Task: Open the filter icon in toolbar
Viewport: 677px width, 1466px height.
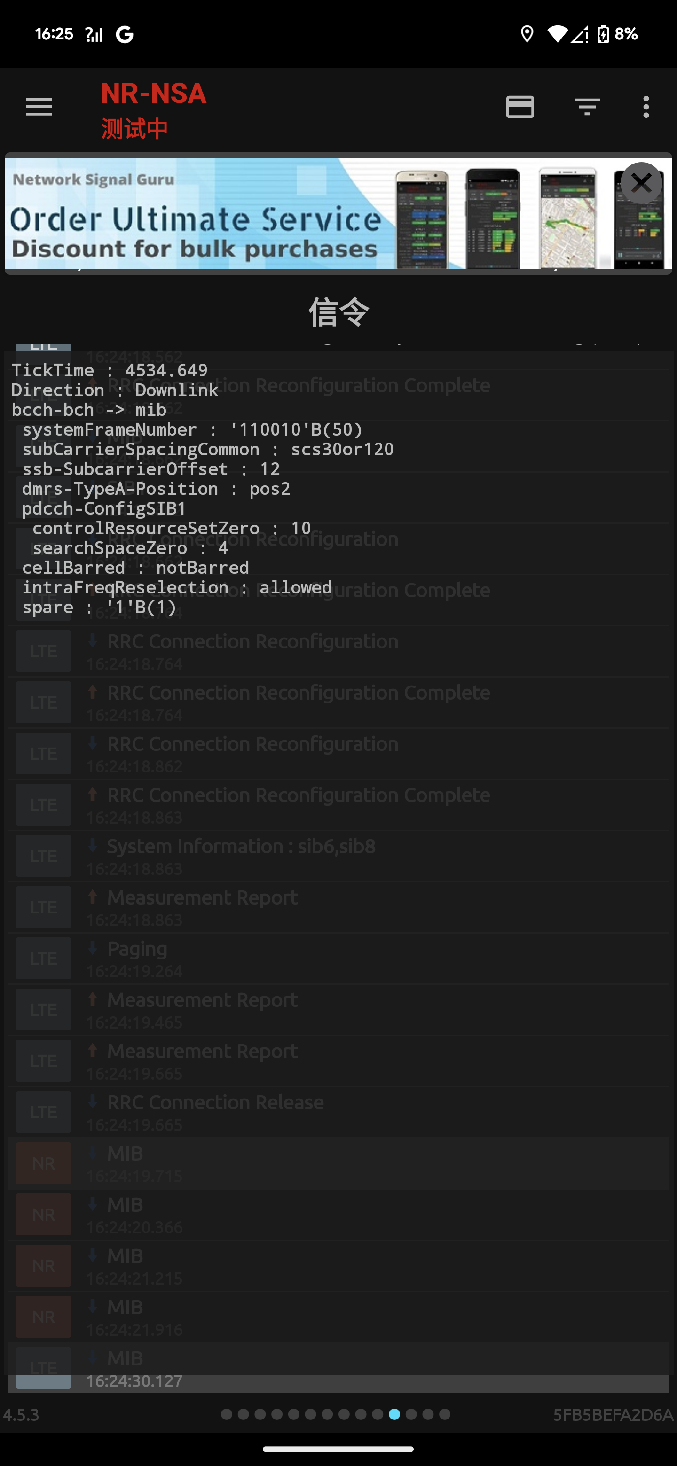Action: [586, 107]
